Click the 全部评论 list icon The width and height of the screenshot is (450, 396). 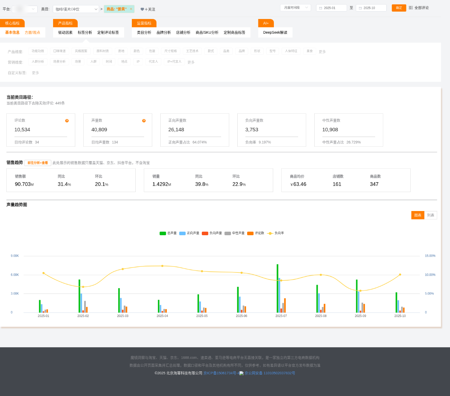point(411,8)
